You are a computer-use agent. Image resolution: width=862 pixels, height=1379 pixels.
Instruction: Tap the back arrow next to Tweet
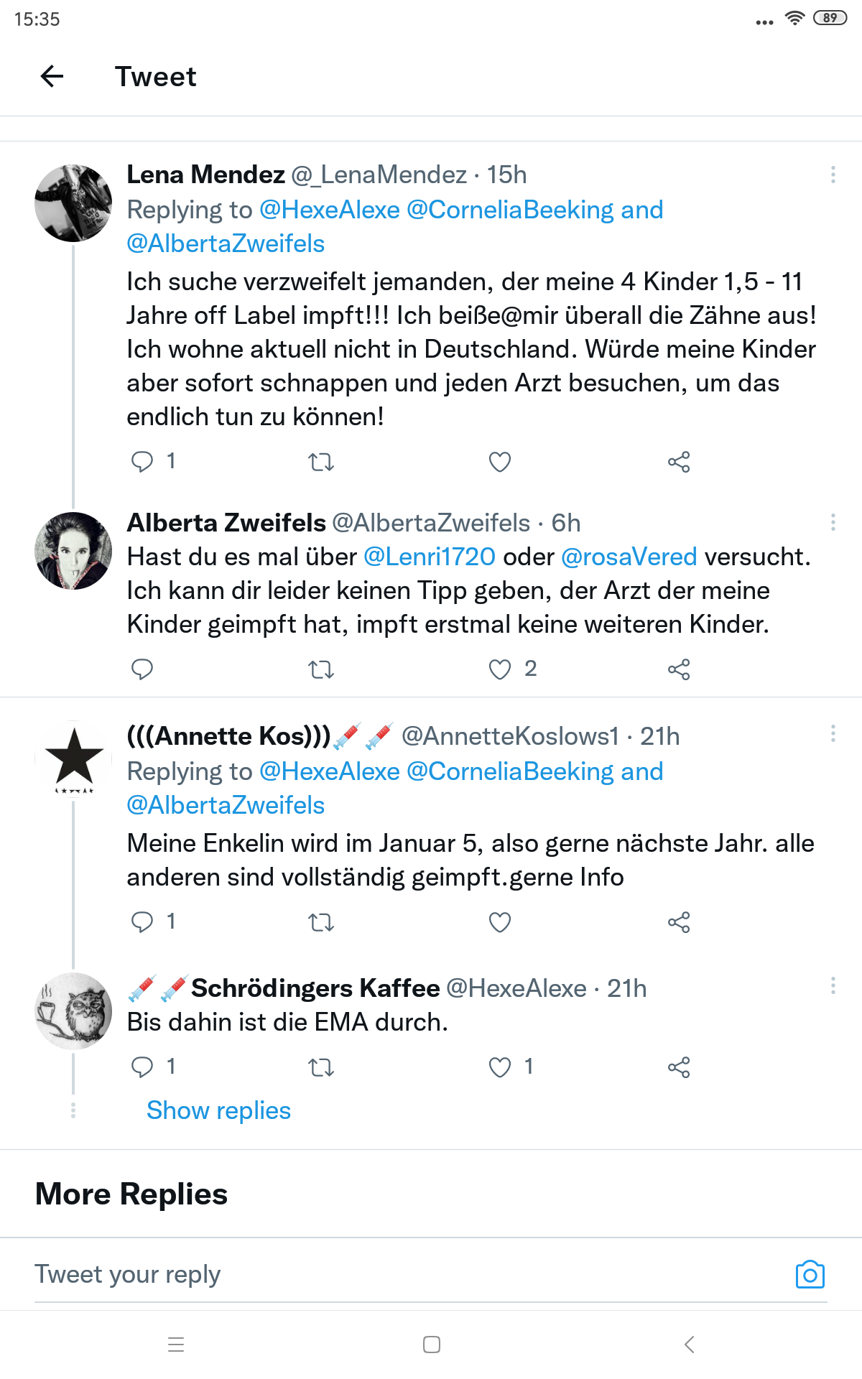click(52, 76)
